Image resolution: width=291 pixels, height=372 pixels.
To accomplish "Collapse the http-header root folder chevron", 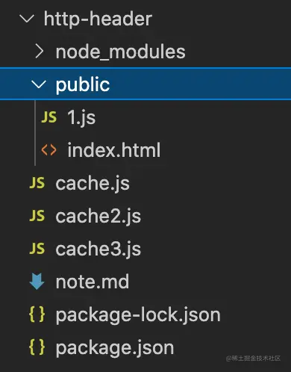I will click(27, 19).
